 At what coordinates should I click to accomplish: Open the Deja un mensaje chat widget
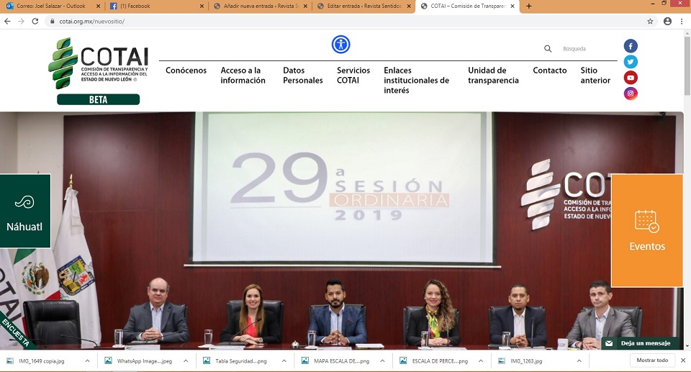[640, 343]
